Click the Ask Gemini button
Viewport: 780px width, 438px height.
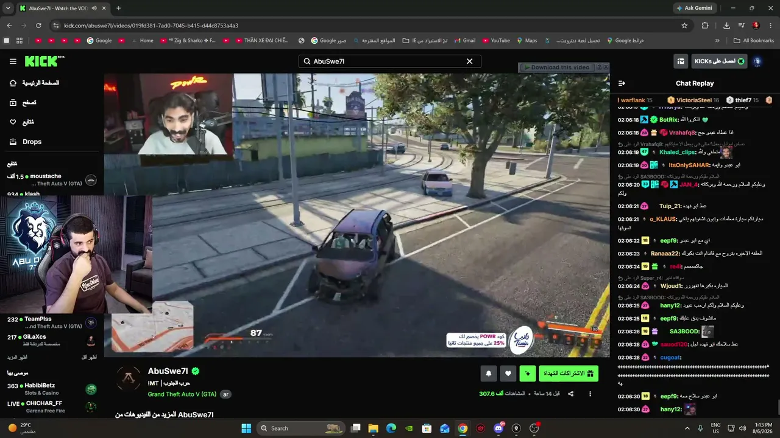point(694,8)
